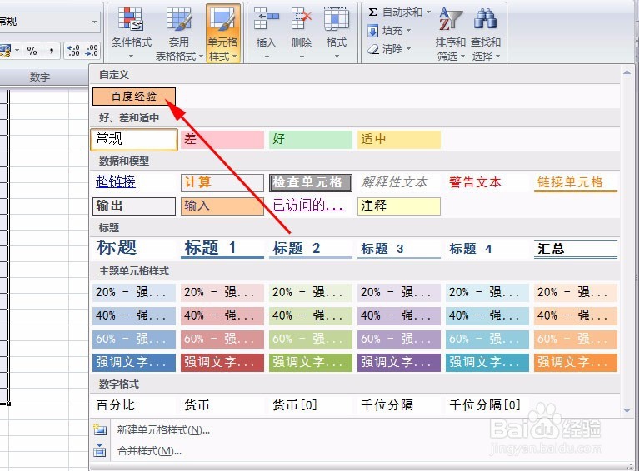
Task: Apply the 输出 (Output) style
Action: (x=134, y=206)
